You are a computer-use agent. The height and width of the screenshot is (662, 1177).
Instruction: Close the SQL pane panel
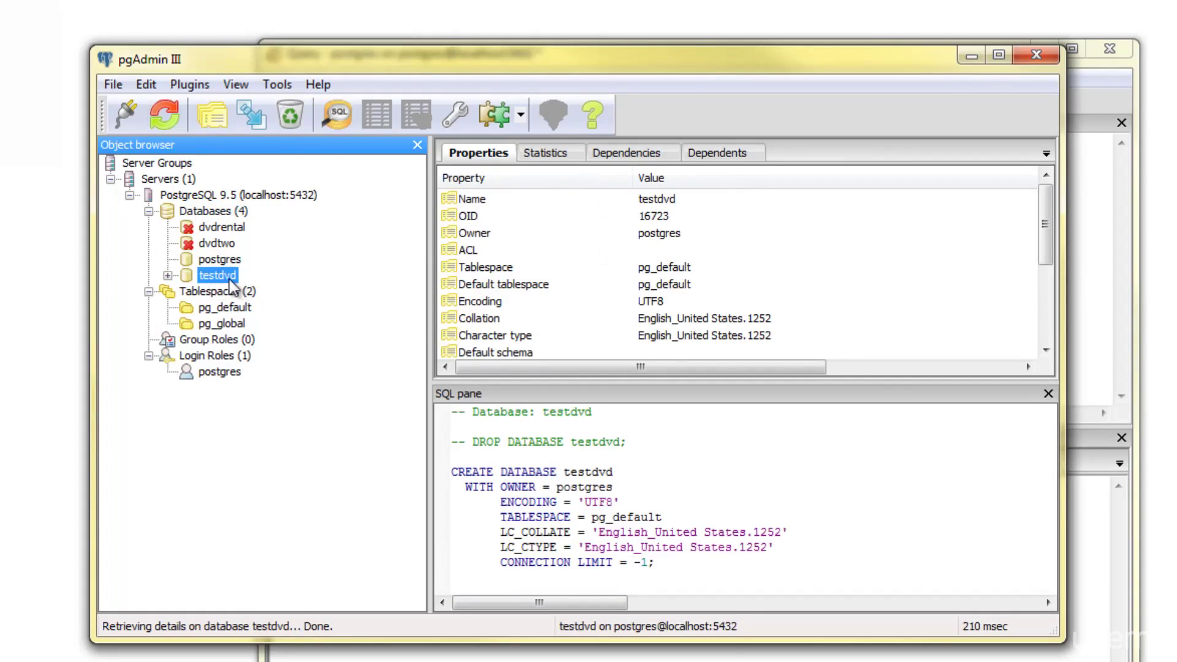click(1048, 394)
